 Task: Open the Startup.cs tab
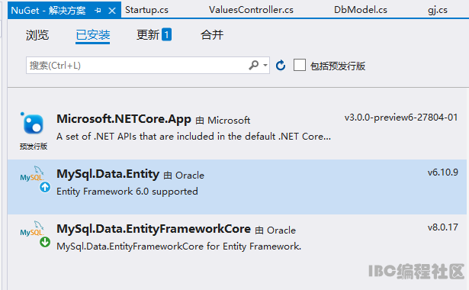pyautogui.click(x=146, y=10)
